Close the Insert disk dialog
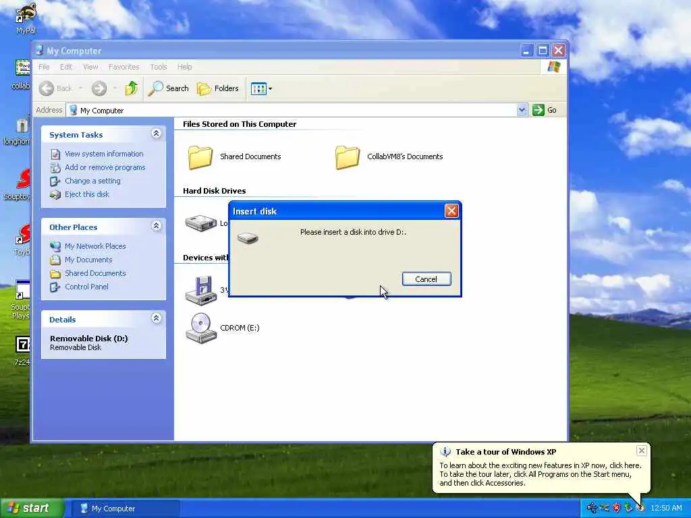This screenshot has height=518, width=691. tap(451, 211)
